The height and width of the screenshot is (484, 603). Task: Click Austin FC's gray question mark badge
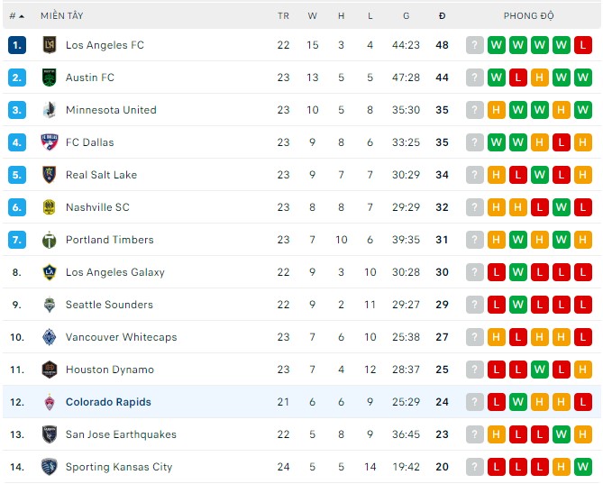pyautogui.click(x=475, y=78)
